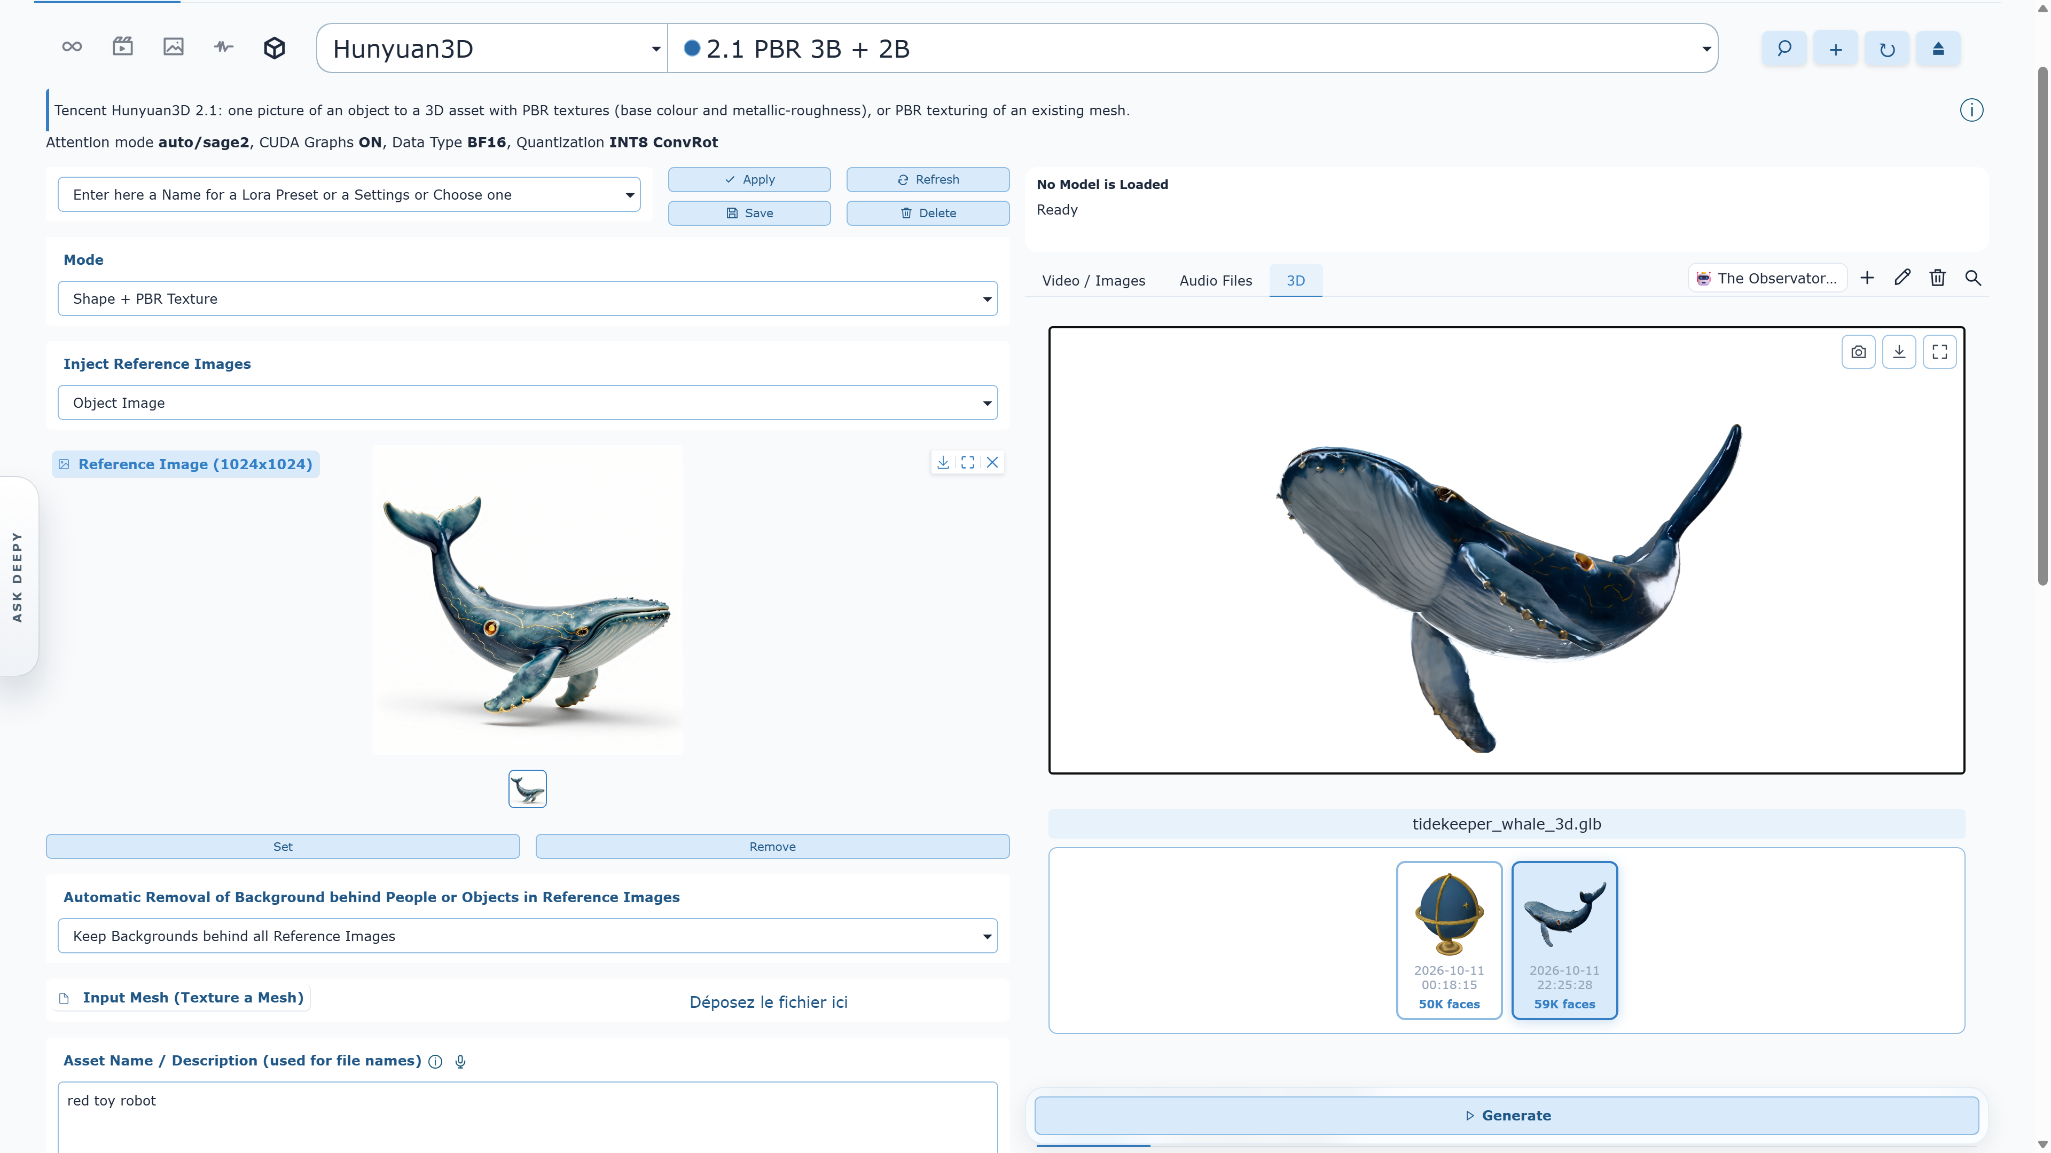Click the Set button below reference image
The image size is (2051, 1153).
pos(283,846)
